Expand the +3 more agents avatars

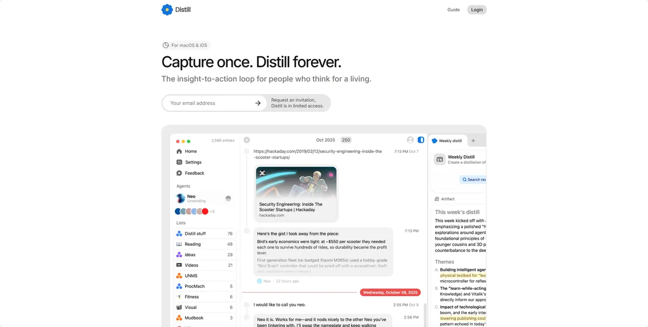point(212,211)
